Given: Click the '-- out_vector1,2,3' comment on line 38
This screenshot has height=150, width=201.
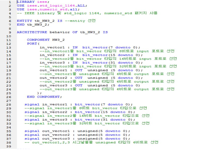Looking at the screenshot, I should (91, 142).
